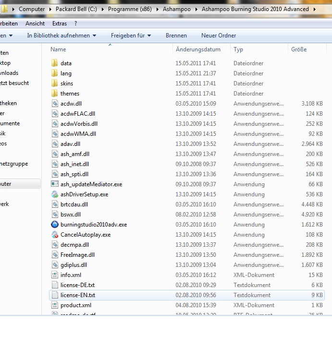Open the Ansicht menu

pos(35,24)
